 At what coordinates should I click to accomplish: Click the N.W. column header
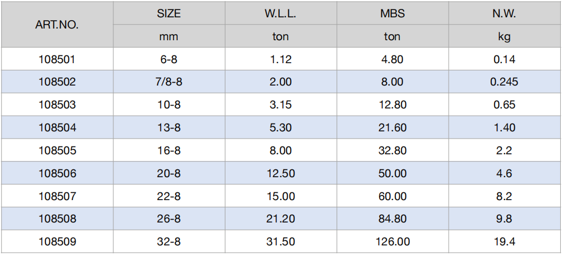pos(504,13)
